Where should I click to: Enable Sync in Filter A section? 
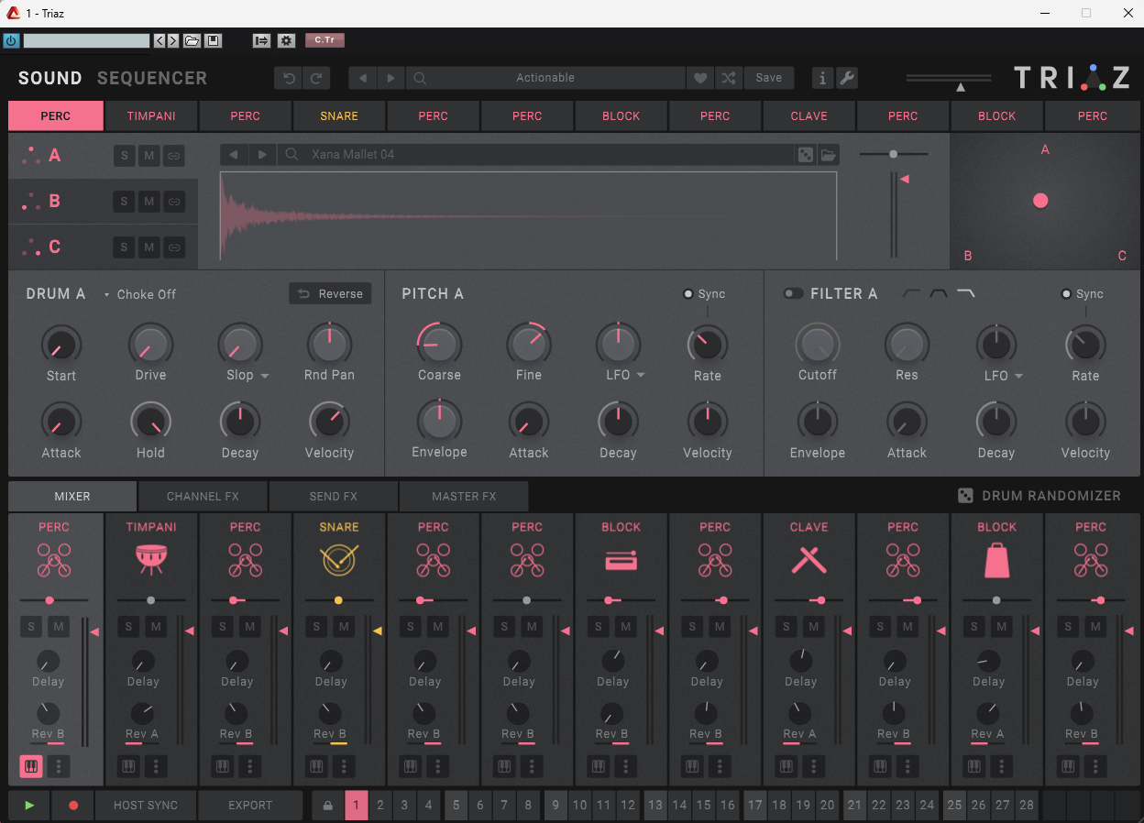(x=1066, y=294)
